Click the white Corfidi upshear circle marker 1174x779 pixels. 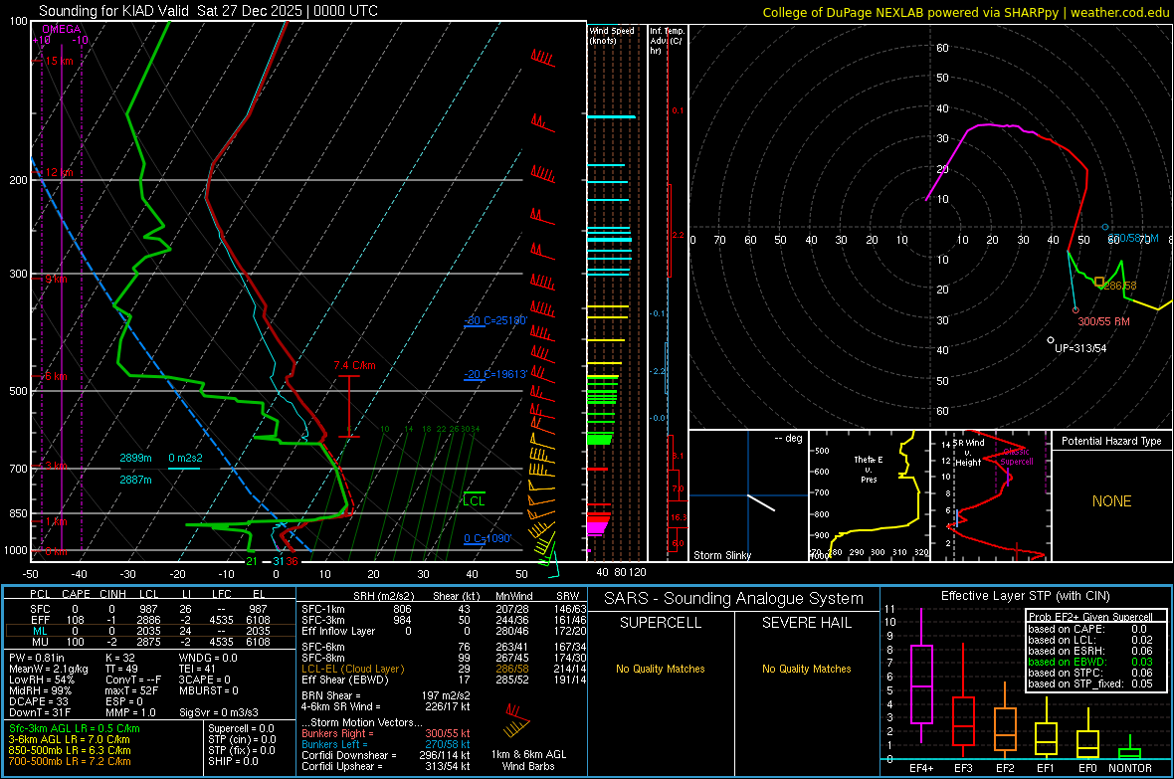click(1051, 340)
